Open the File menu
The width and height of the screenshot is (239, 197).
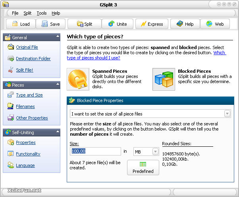click(x=15, y=13)
